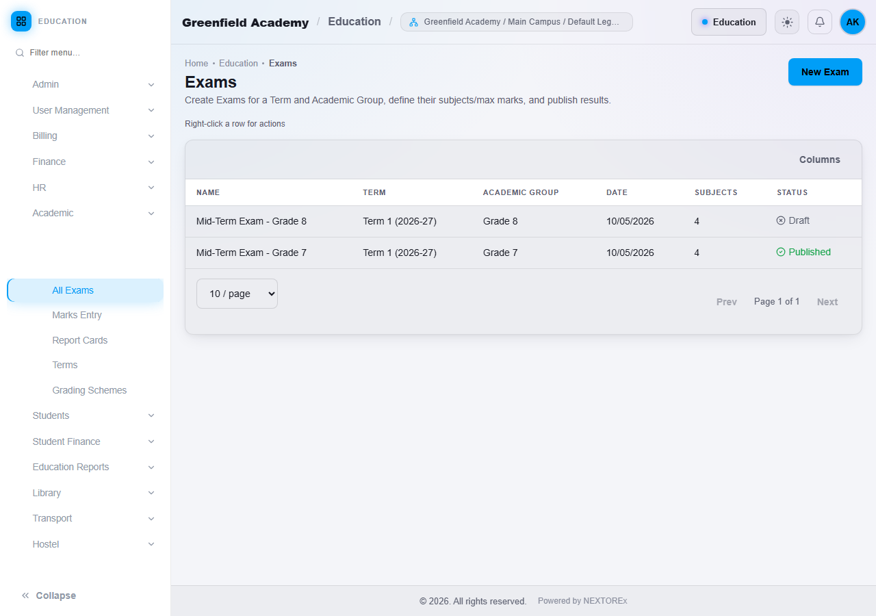
Task: Collapse the Academic section chevron
Action: (x=151, y=214)
